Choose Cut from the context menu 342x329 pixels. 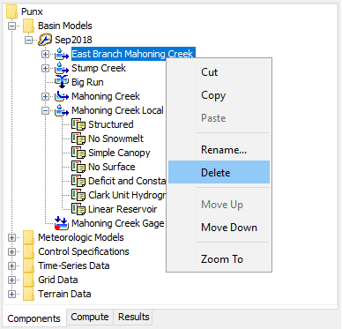pos(219,72)
